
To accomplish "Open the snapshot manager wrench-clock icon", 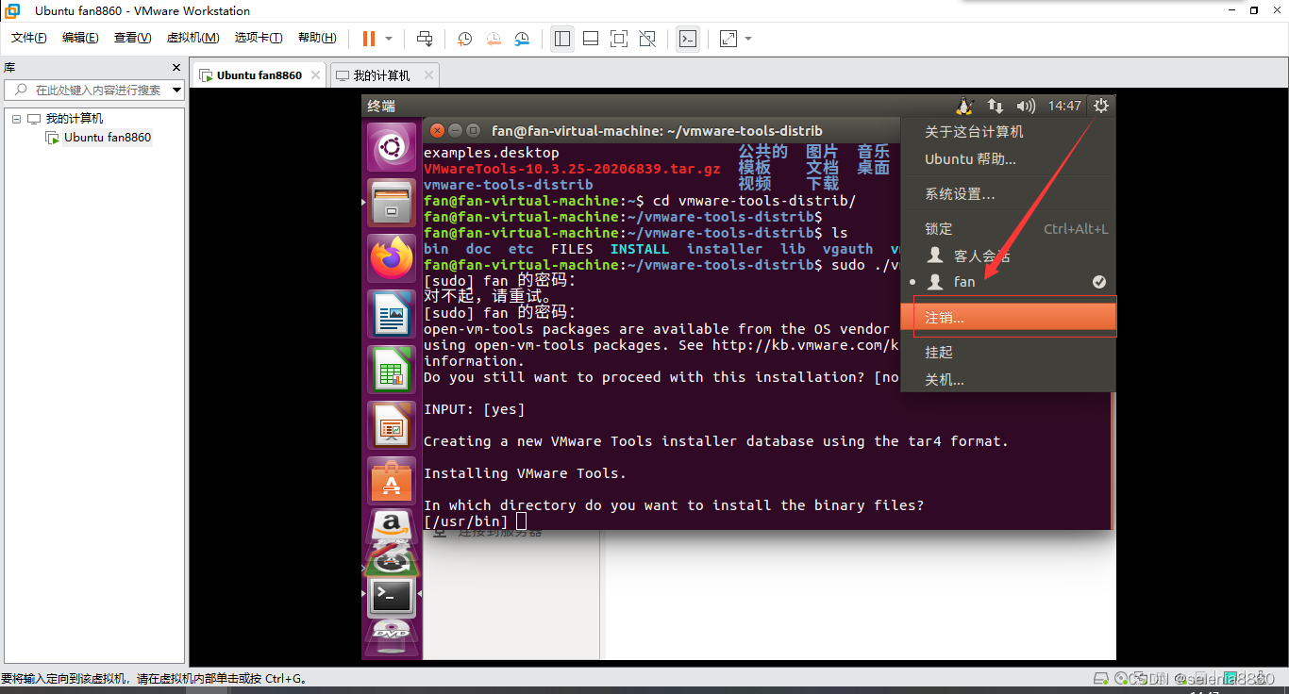I will click(x=522, y=39).
